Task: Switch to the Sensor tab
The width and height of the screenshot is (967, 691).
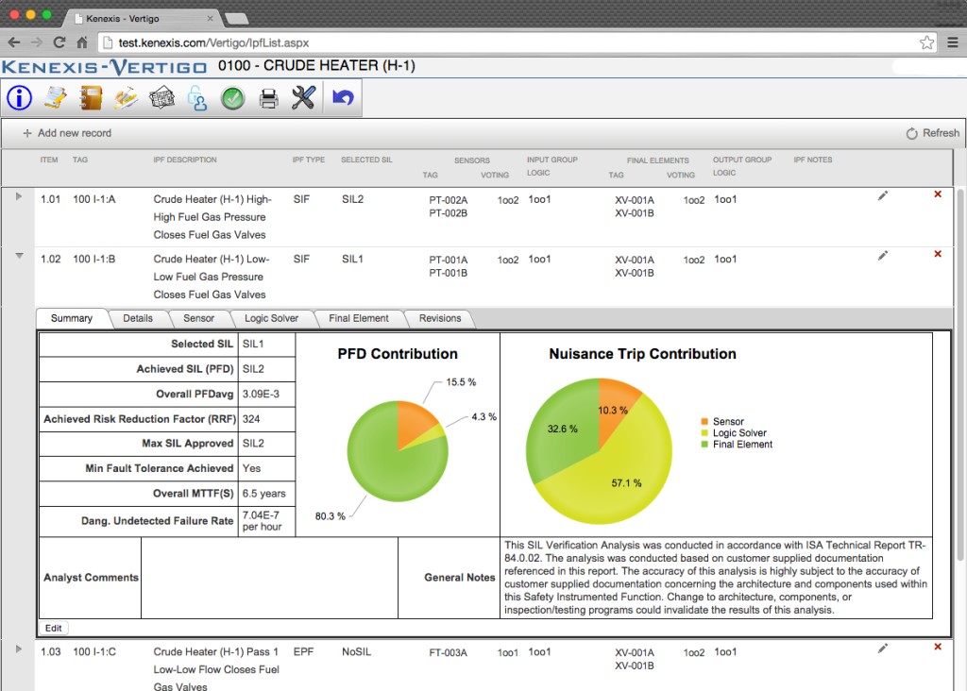Action: (x=198, y=318)
